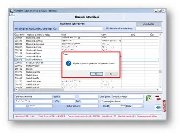The image size is (182, 136).
Task: Click the blue back arrow icon
Action: point(158,107)
